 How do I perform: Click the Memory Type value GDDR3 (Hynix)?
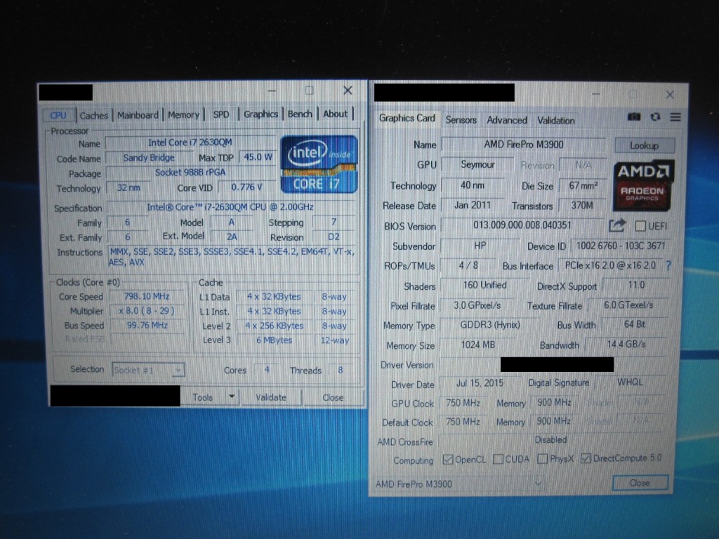pyautogui.click(x=490, y=324)
